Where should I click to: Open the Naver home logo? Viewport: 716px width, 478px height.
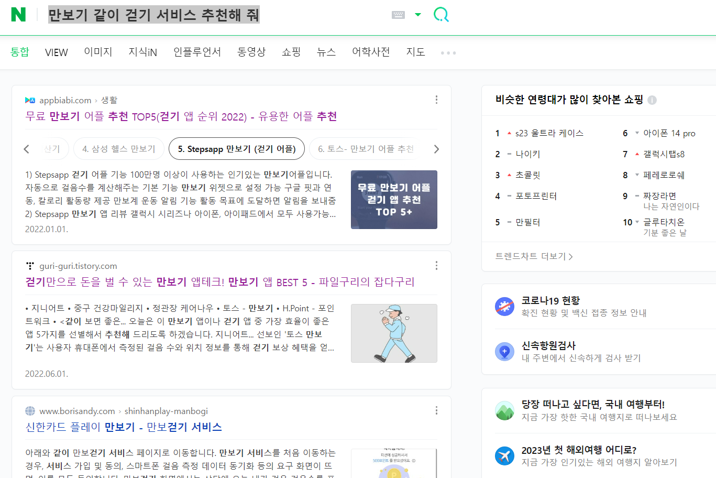click(x=18, y=14)
